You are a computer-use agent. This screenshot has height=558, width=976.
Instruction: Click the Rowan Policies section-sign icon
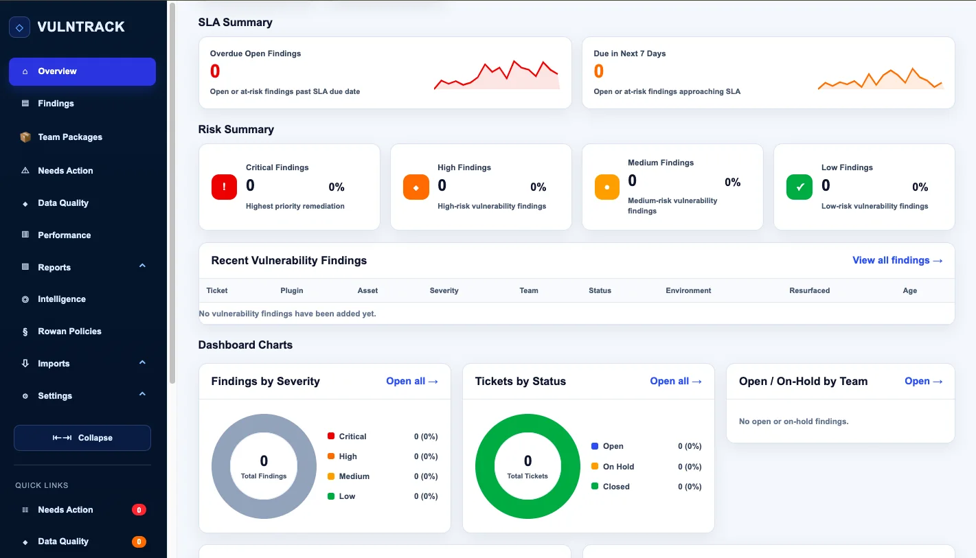[25, 332]
